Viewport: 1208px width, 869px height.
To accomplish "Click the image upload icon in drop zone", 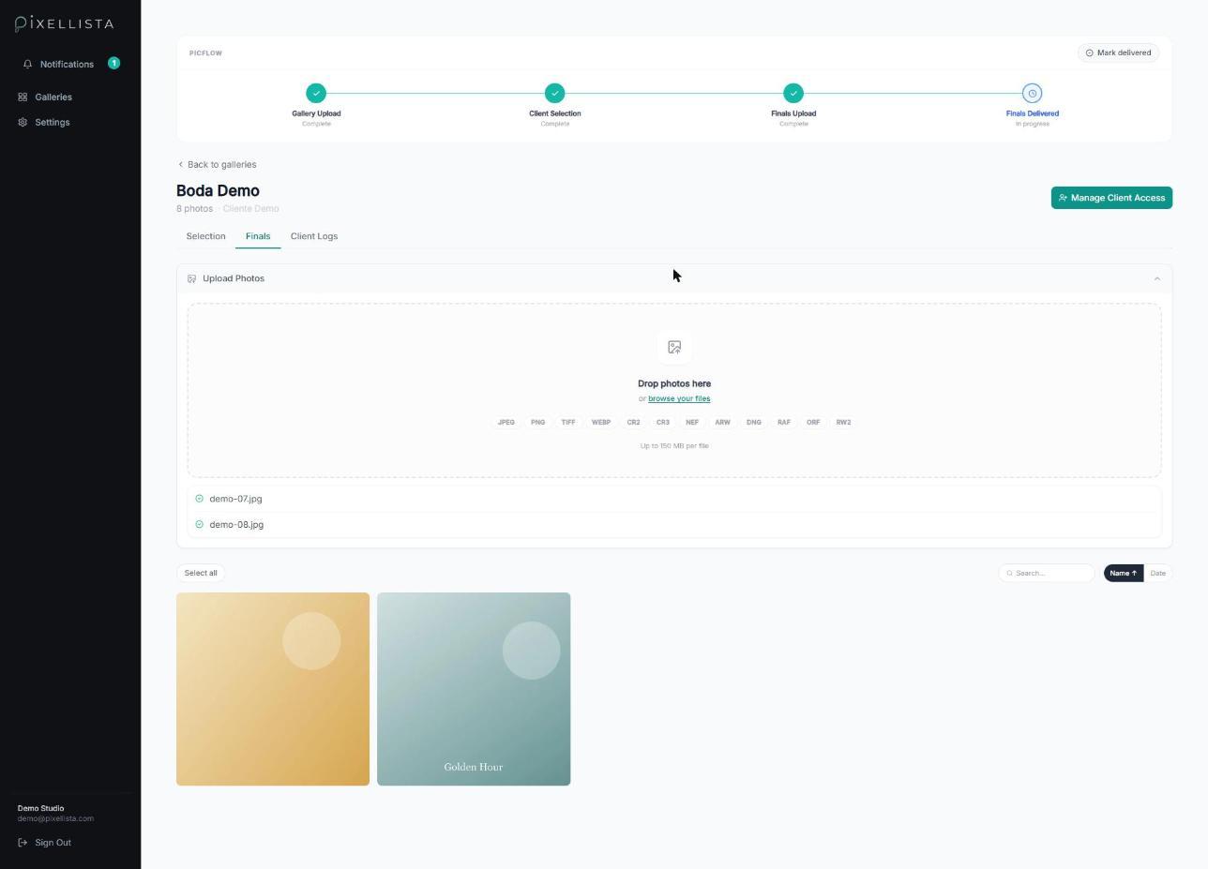I will (x=674, y=347).
